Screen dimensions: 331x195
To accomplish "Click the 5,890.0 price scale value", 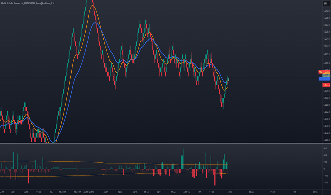I will point(326,98).
